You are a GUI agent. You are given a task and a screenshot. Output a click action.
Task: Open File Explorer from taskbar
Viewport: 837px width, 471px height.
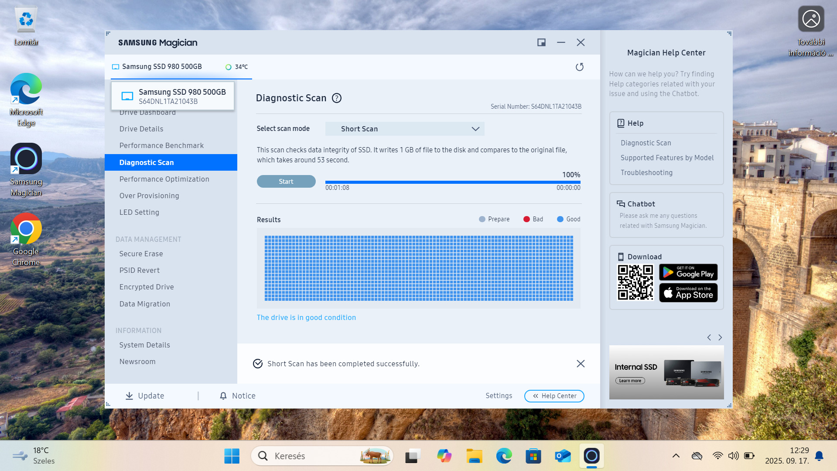pyautogui.click(x=474, y=456)
